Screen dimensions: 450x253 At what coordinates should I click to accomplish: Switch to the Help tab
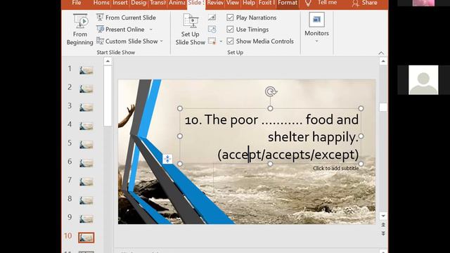[x=249, y=3]
